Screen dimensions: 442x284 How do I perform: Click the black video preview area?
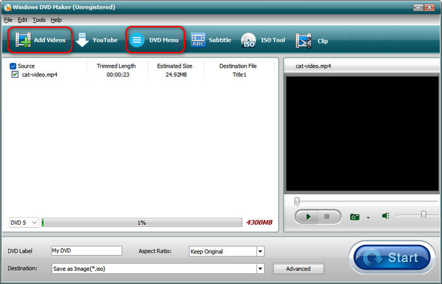click(x=362, y=134)
